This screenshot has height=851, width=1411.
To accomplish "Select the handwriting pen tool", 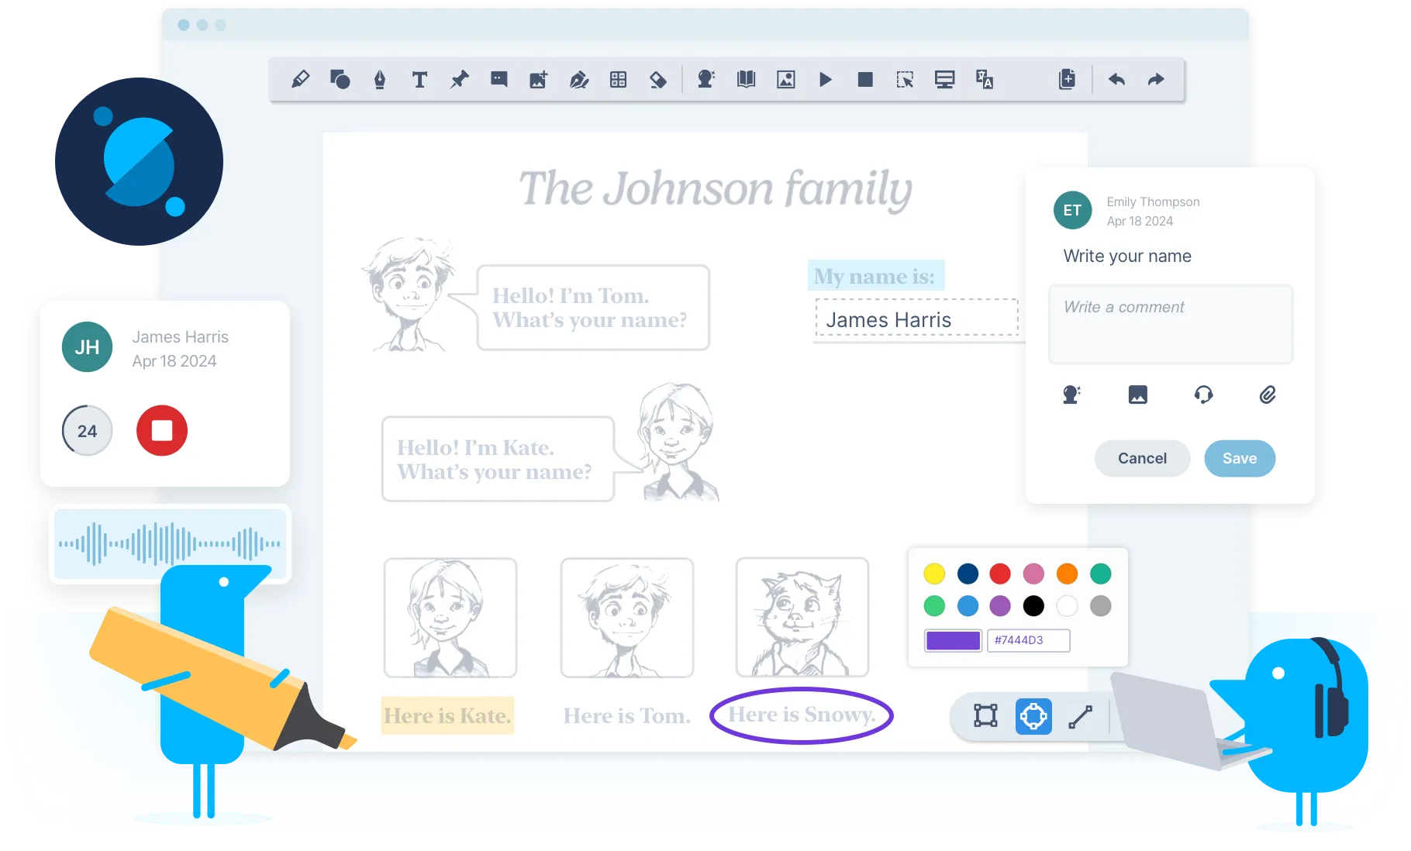I will pyautogui.click(x=579, y=79).
